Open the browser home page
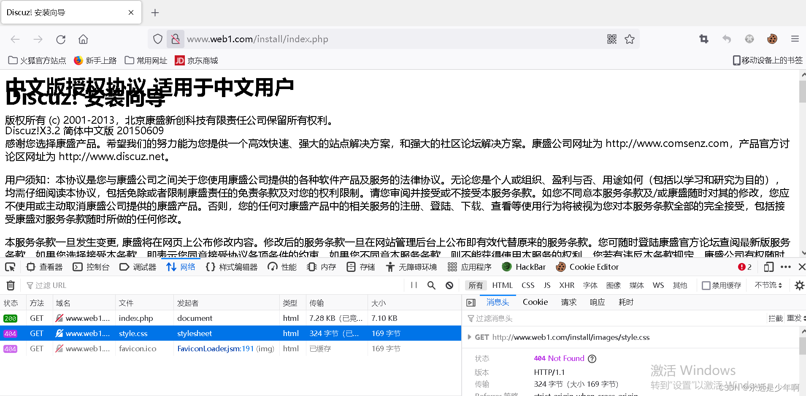Image resolution: width=806 pixels, height=396 pixels. click(x=83, y=39)
